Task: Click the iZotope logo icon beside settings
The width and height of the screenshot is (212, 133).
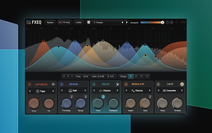Action: tap(177, 22)
